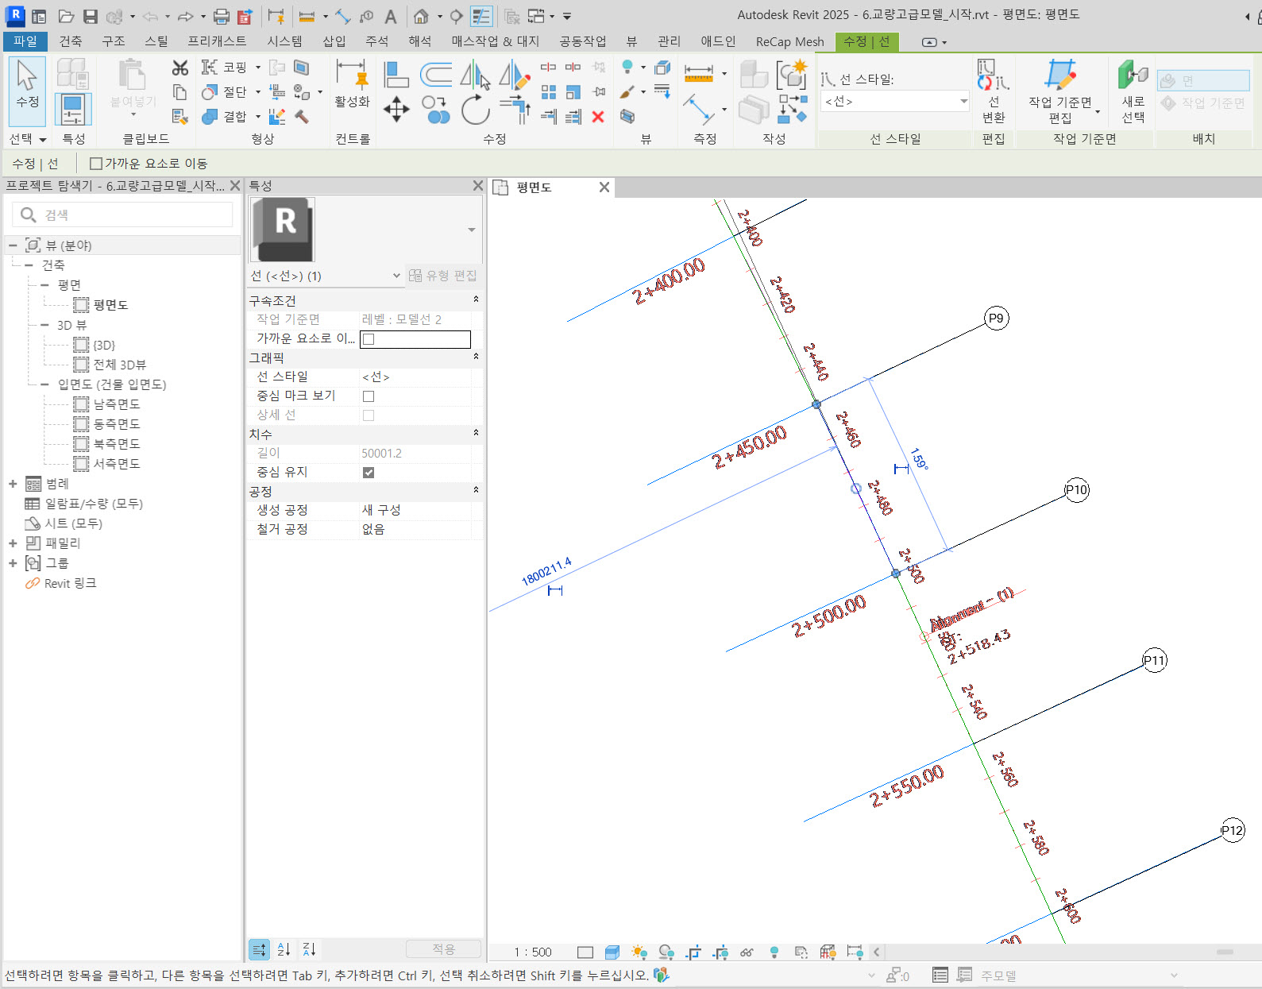Open the 남측면도 elevation view
The height and width of the screenshot is (989, 1262).
point(116,404)
